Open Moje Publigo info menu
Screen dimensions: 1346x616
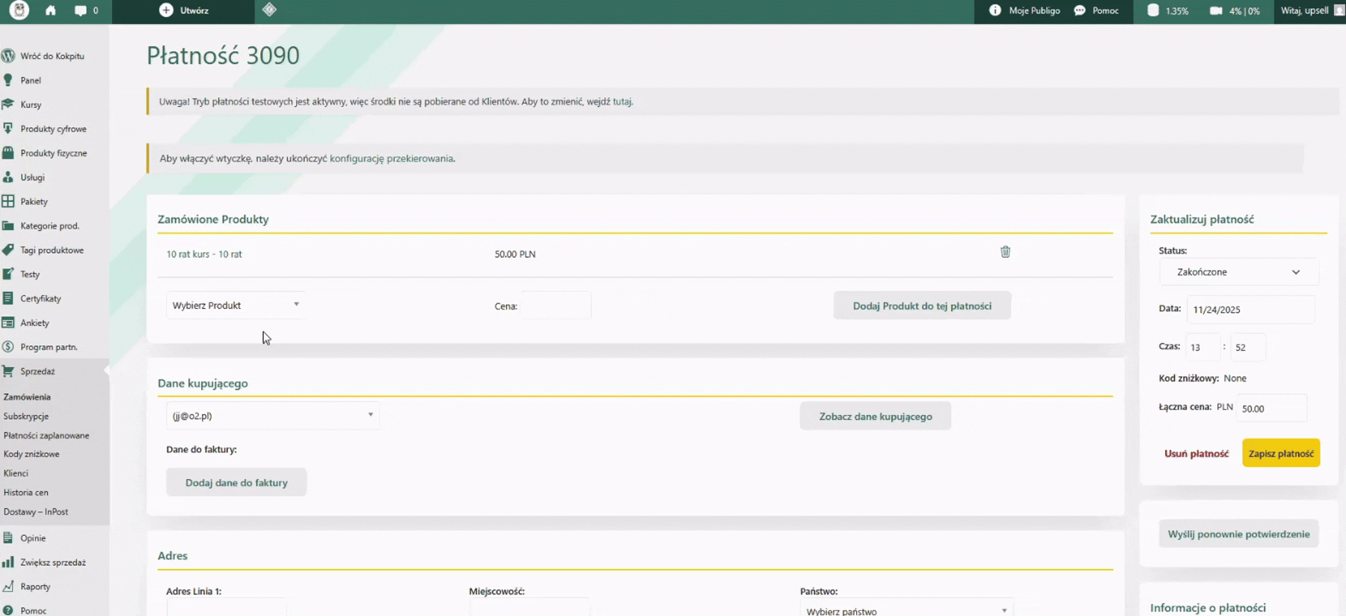pos(1025,10)
